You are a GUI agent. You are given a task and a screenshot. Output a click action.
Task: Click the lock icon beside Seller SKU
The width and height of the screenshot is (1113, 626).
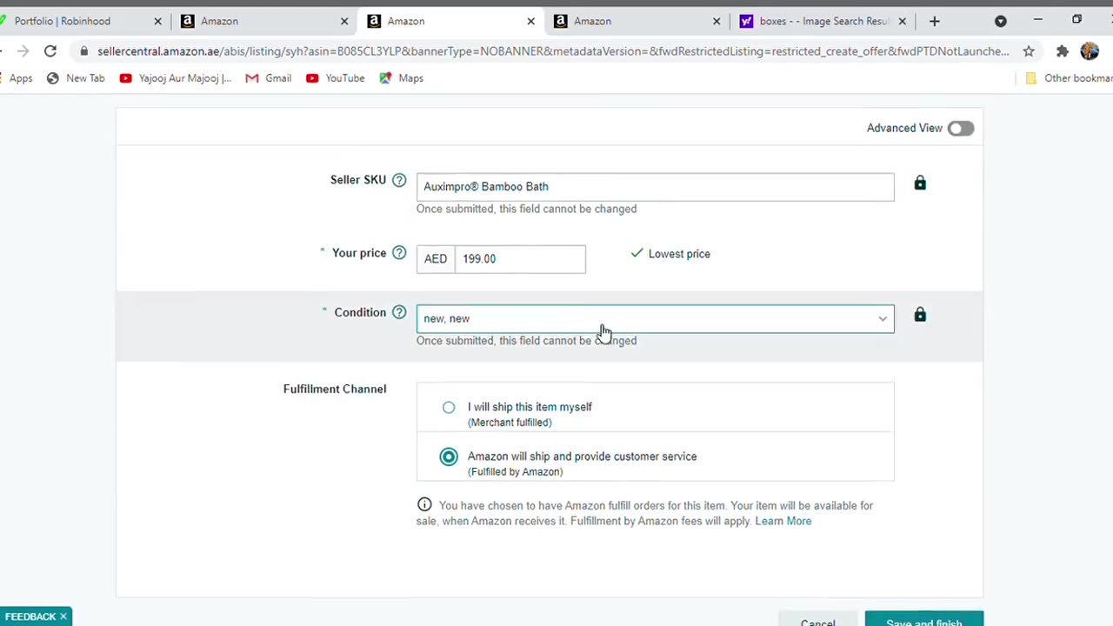920,183
